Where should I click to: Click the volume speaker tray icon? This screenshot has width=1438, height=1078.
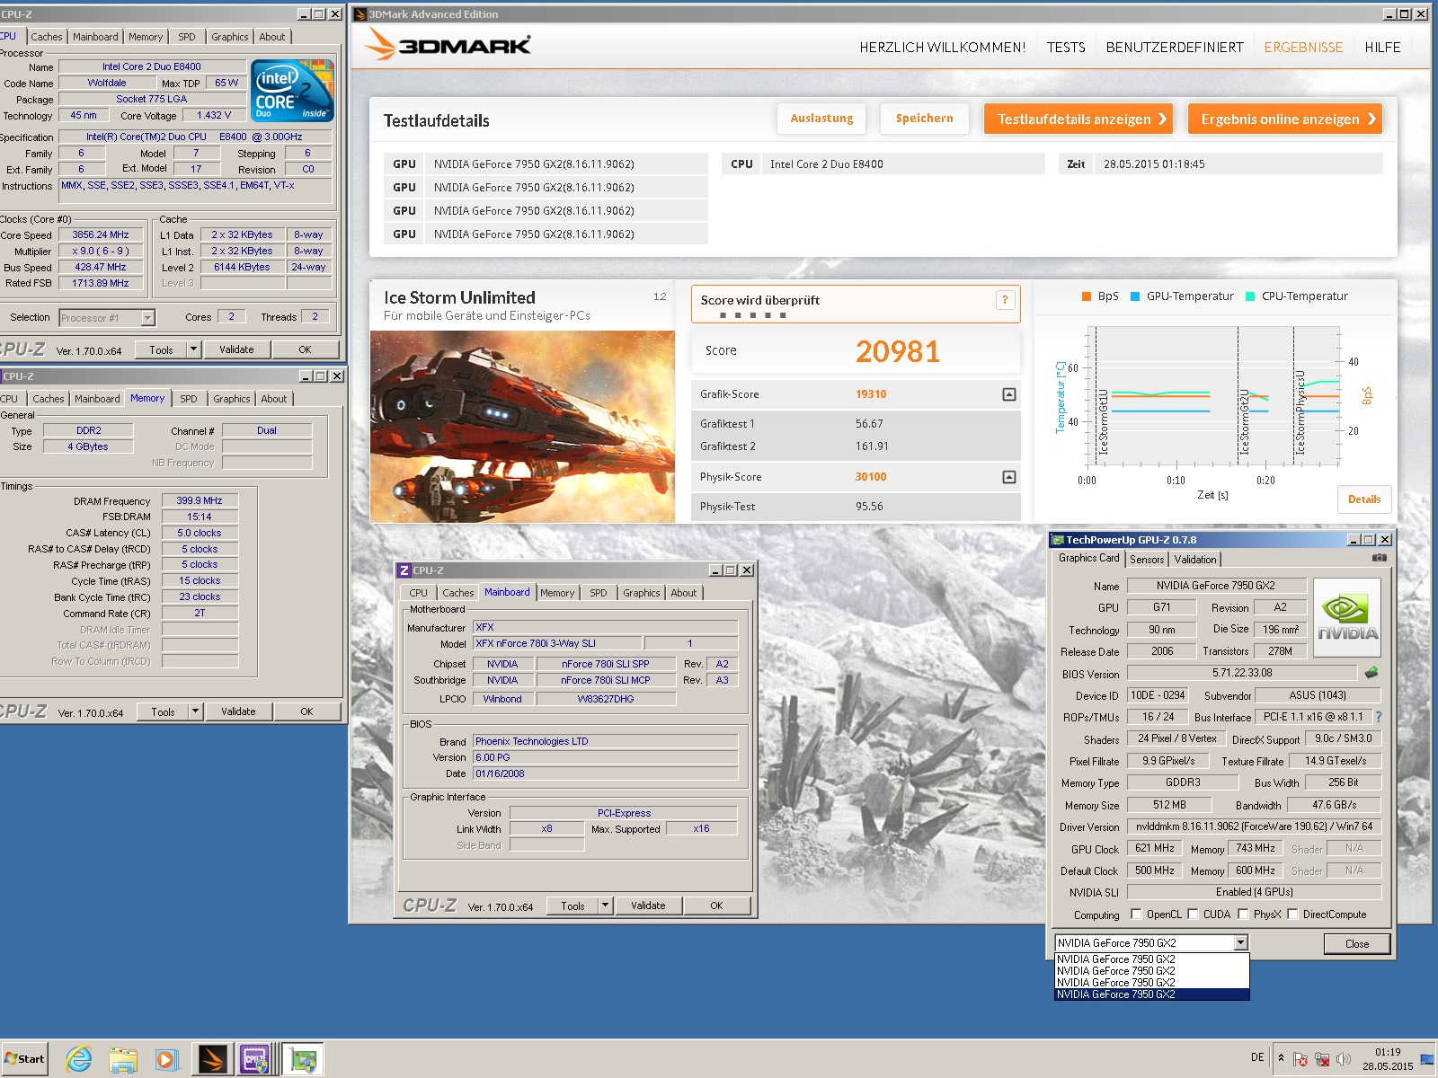tap(1343, 1059)
